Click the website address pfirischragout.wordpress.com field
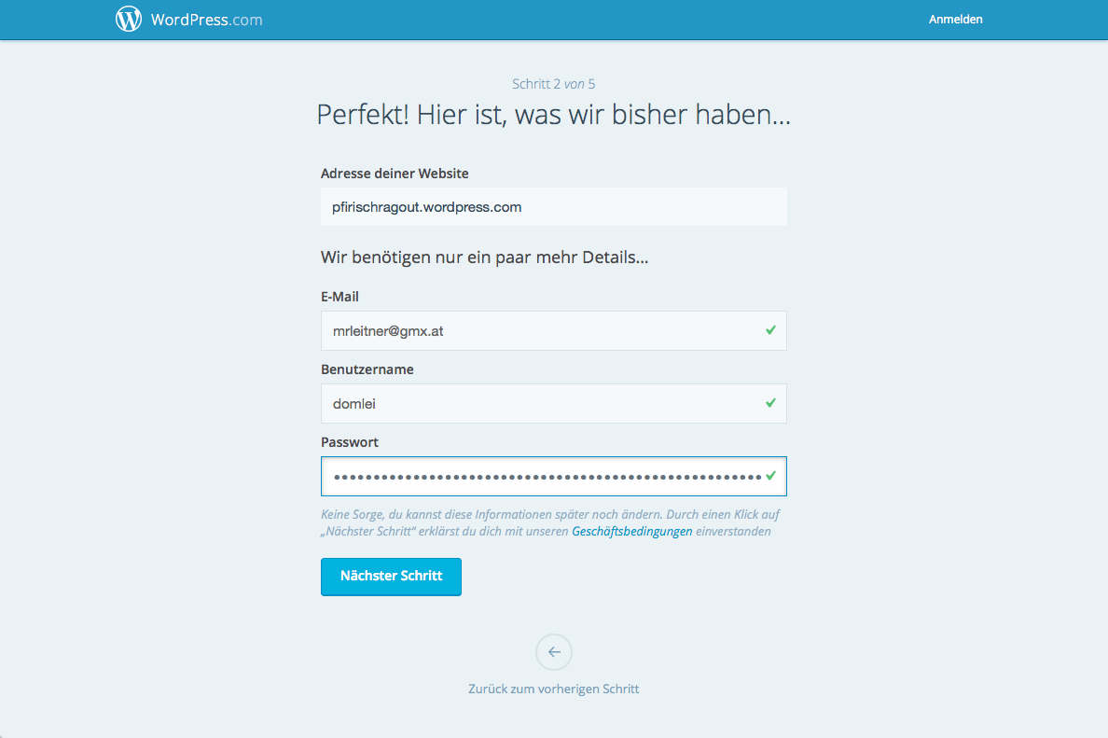 tap(553, 207)
